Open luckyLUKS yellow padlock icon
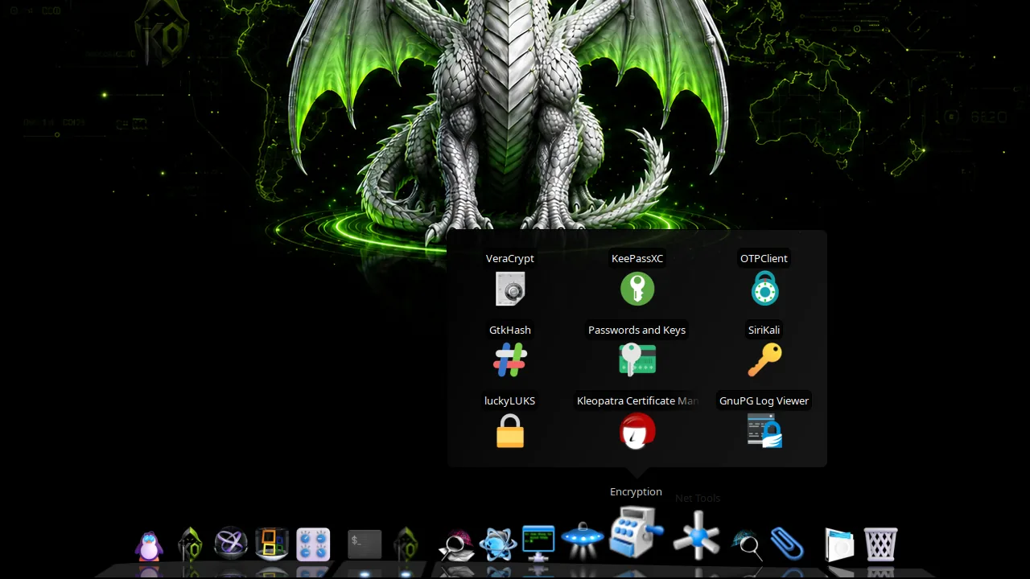 (x=510, y=431)
